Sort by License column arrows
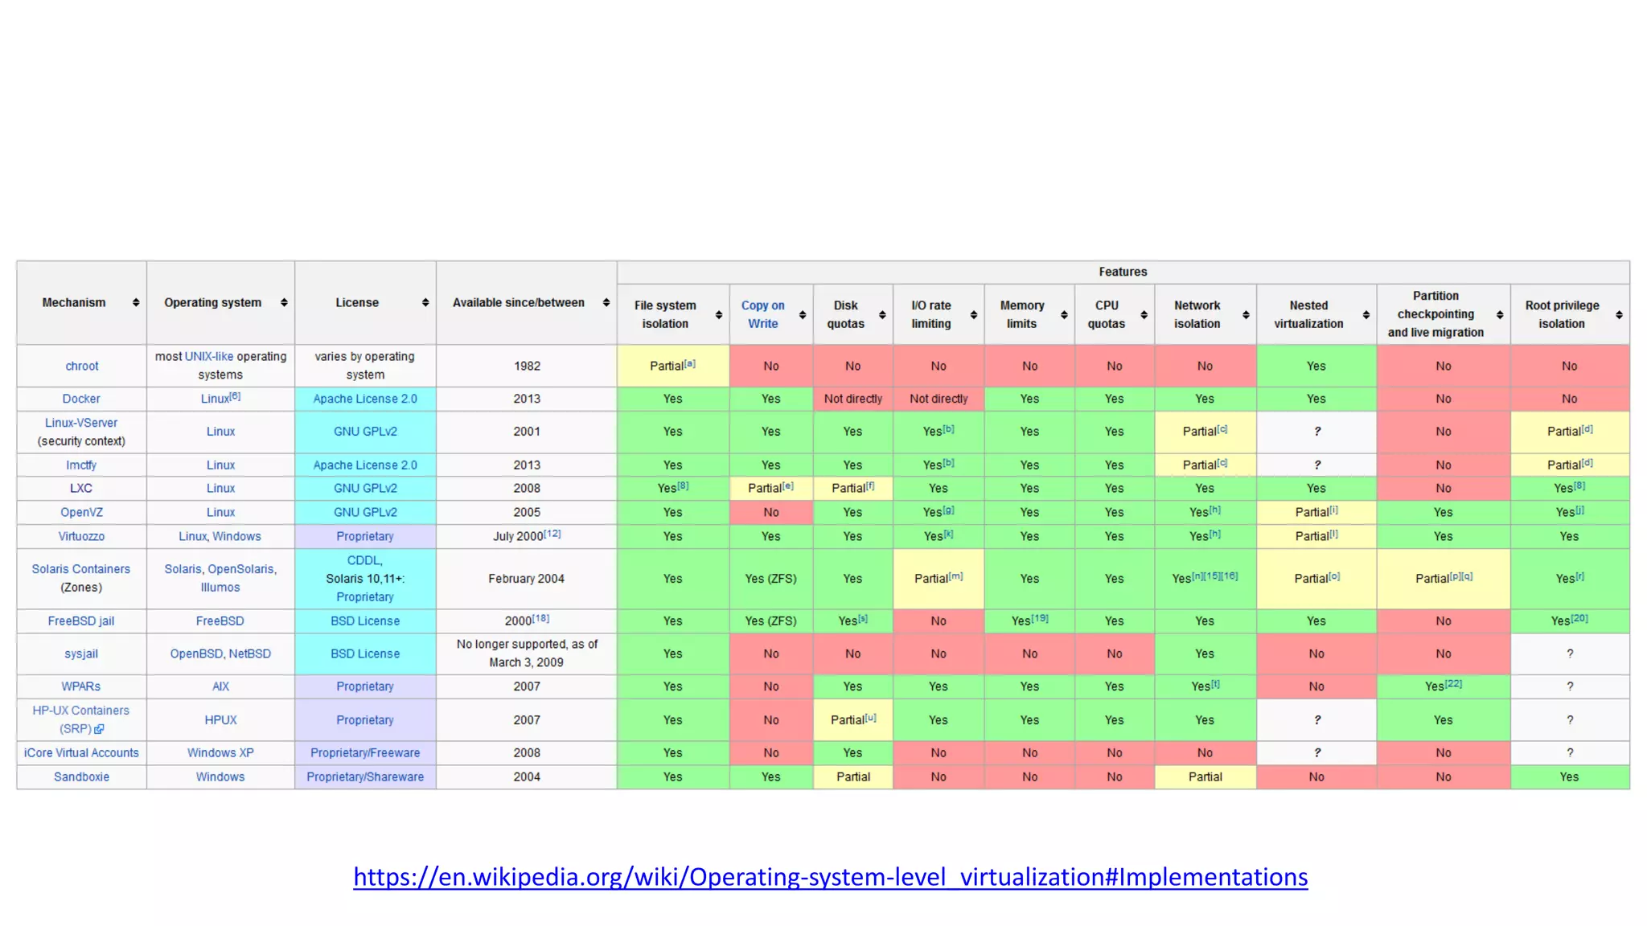The height and width of the screenshot is (926, 1647). tap(425, 303)
